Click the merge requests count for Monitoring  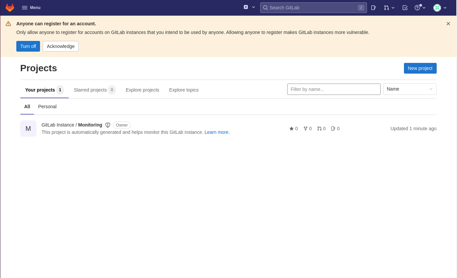[321, 129]
